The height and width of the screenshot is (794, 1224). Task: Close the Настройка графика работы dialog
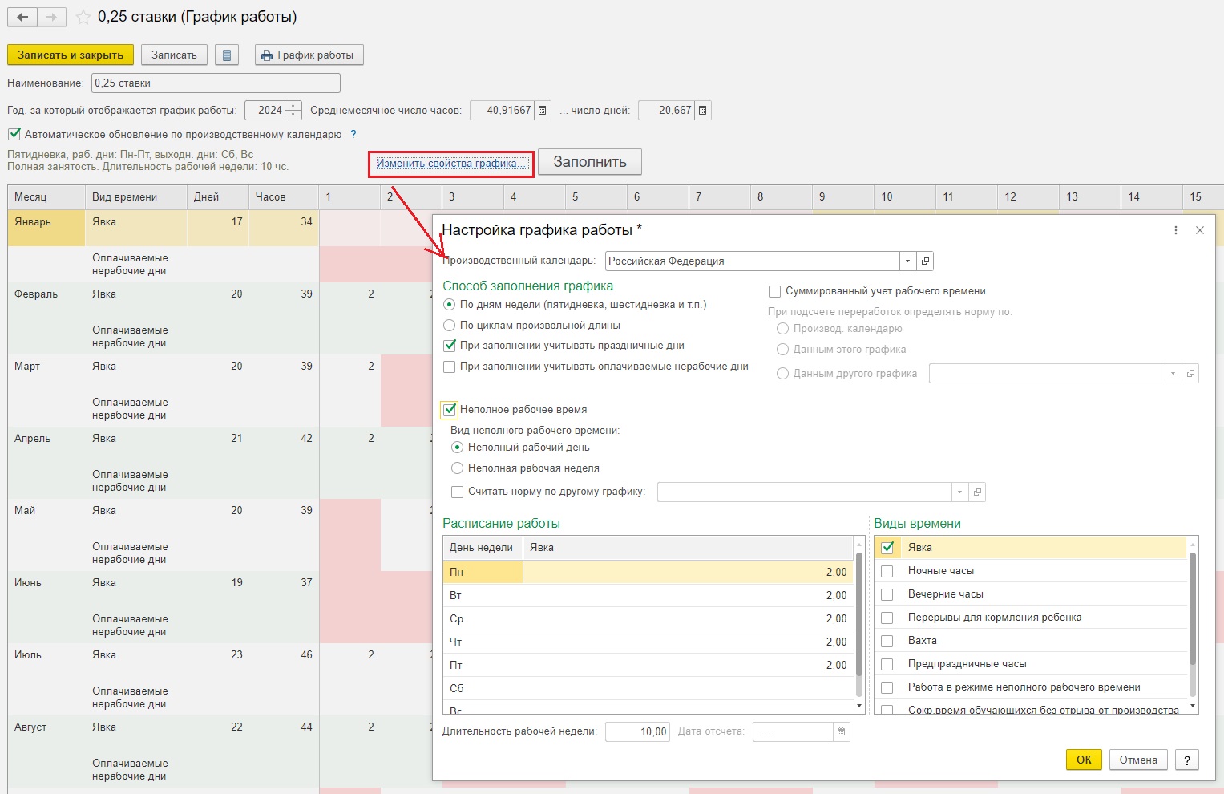[x=1200, y=230]
